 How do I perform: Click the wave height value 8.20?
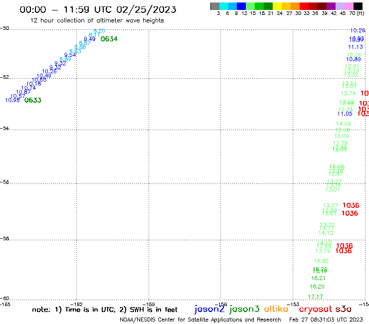tap(99, 31)
